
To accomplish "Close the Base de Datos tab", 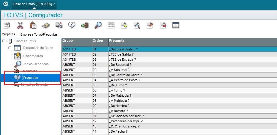I will tap(54, 4).
